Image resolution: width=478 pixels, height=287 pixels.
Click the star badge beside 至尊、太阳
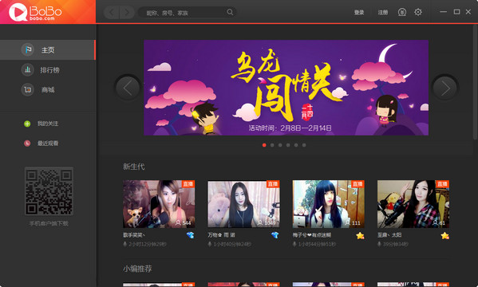coord(444,235)
